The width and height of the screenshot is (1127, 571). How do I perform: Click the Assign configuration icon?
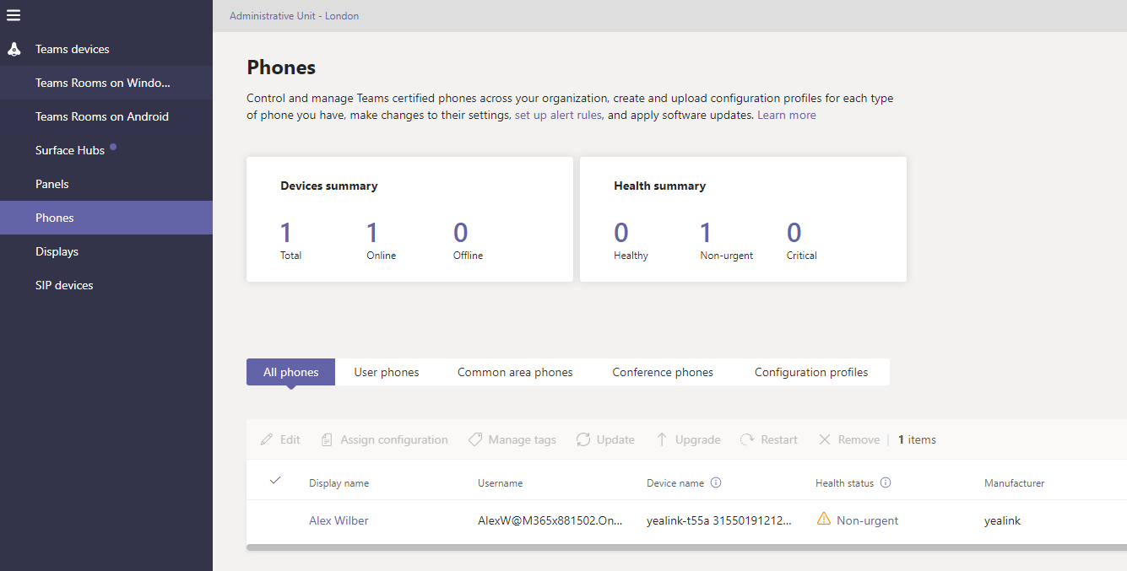328,439
